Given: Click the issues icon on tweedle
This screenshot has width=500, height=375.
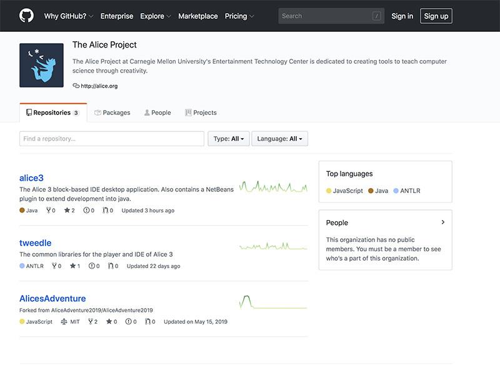Looking at the screenshot, I should pos(91,266).
